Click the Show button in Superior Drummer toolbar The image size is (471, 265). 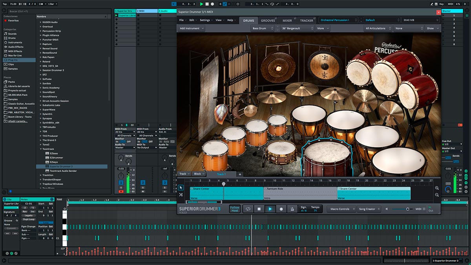pyautogui.click(x=432, y=28)
